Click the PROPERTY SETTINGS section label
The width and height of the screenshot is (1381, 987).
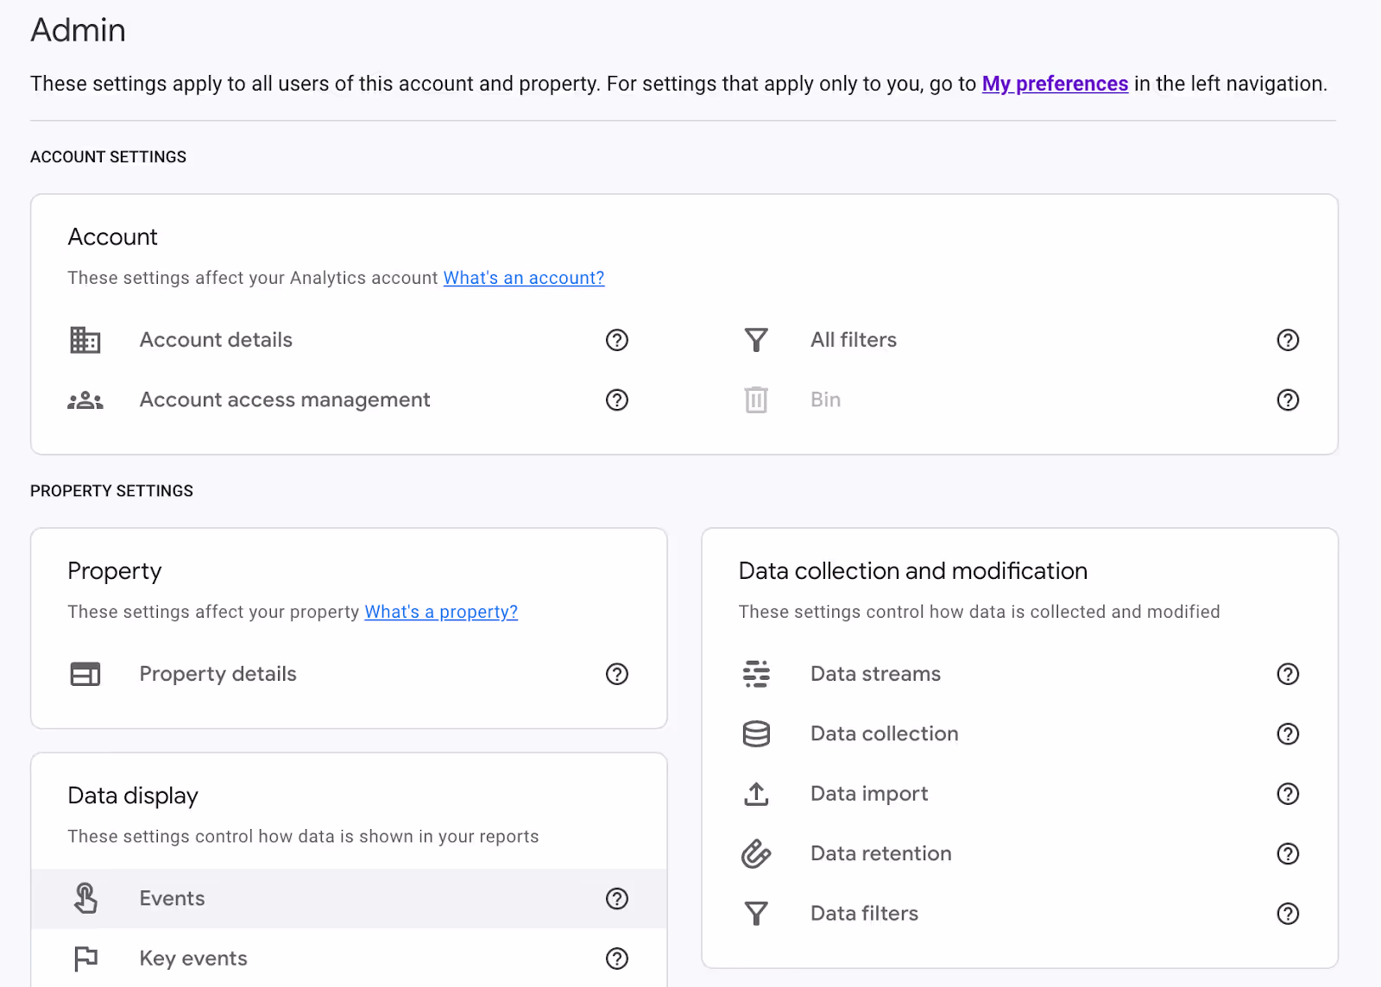tap(111, 491)
